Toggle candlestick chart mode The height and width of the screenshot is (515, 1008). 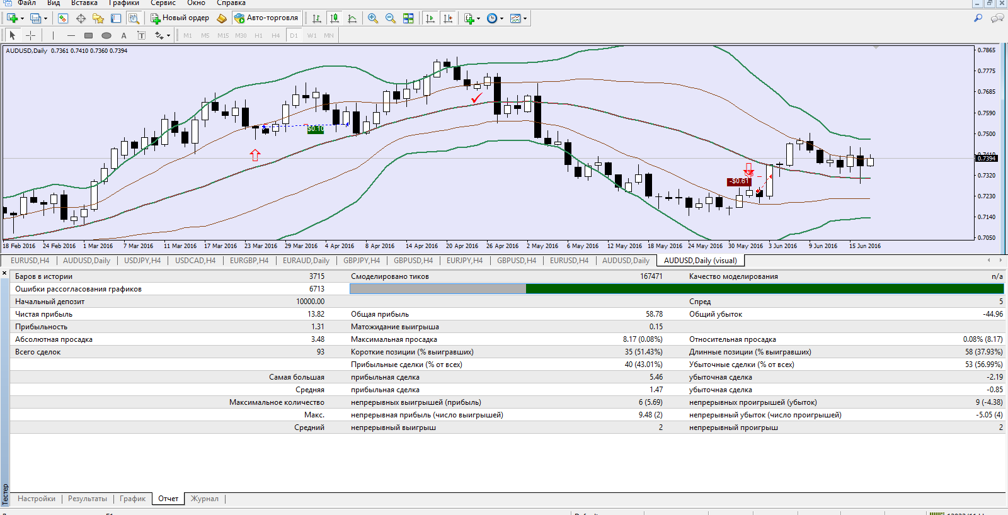point(335,18)
